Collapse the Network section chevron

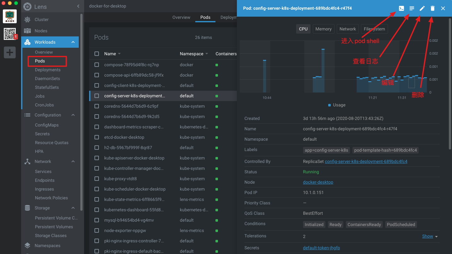pos(73,161)
